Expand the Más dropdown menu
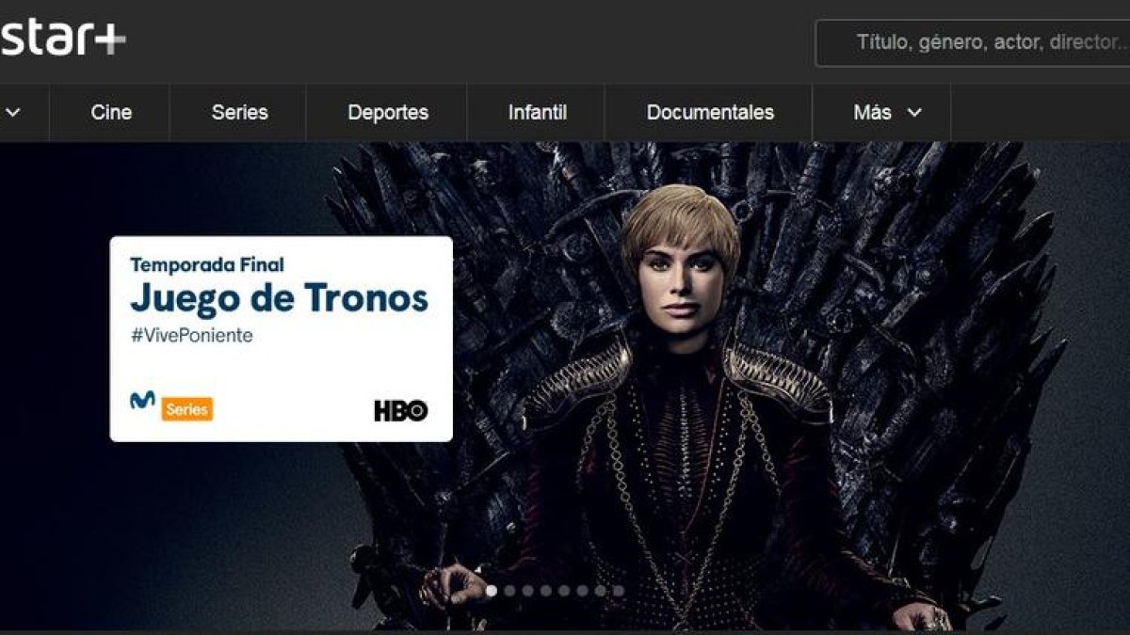The image size is (1130, 635). point(887,113)
